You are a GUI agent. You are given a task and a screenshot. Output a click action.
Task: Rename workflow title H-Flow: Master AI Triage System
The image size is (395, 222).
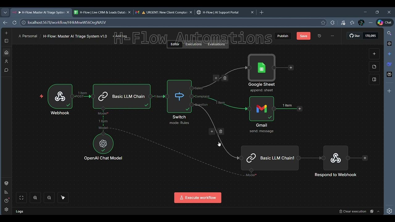(75, 36)
